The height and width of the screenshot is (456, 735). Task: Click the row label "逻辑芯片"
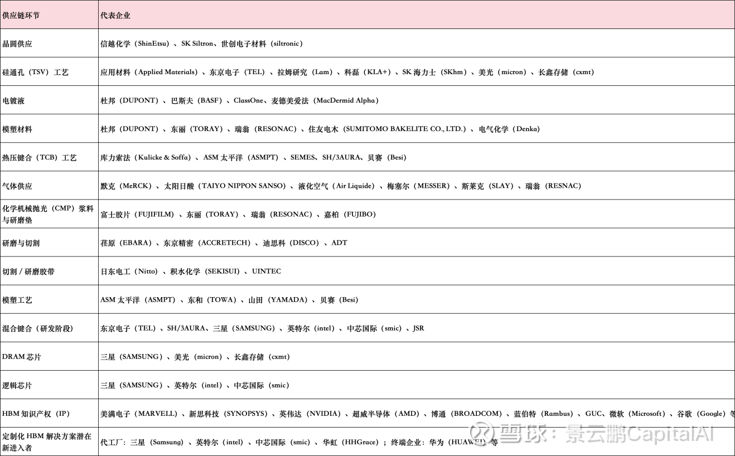(x=17, y=385)
